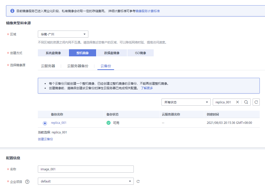The height and width of the screenshot is (188, 265).
Task: Clear the replica_001 search text
Action: [237, 102]
